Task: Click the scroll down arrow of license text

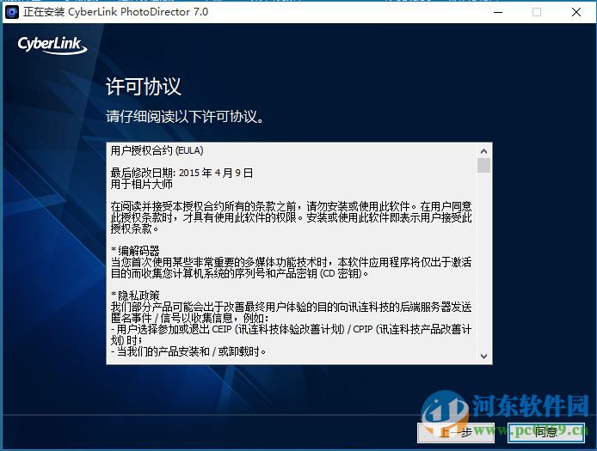Action: (484, 357)
